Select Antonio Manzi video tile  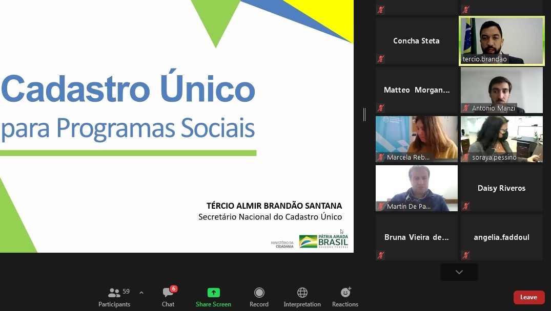501,90
